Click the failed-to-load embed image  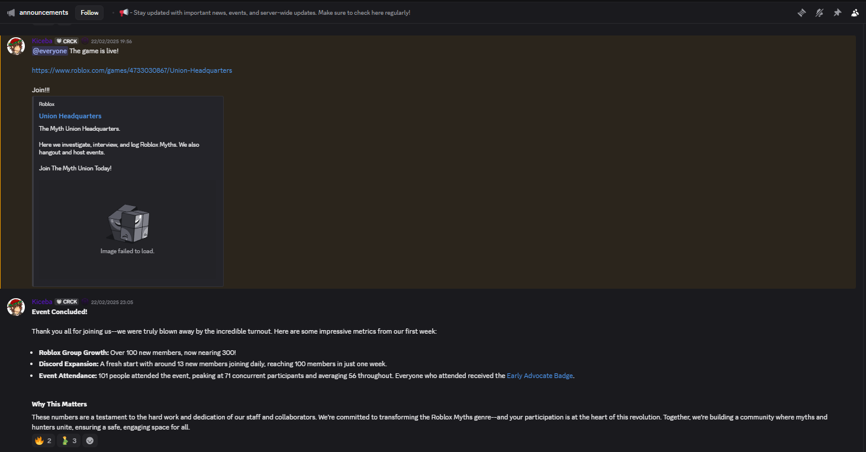coord(127,230)
